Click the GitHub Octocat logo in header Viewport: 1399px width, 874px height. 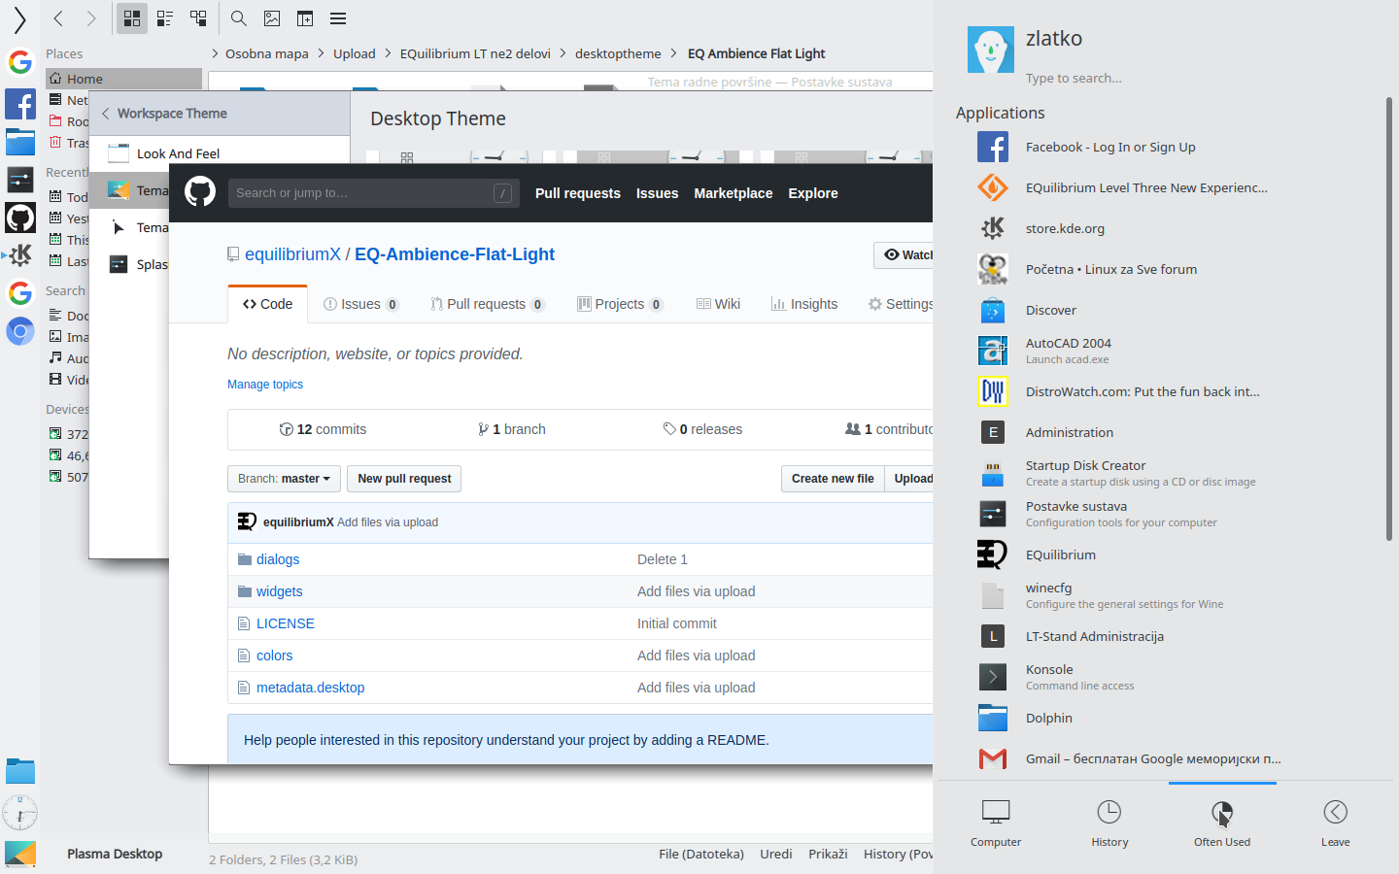click(x=200, y=192)
